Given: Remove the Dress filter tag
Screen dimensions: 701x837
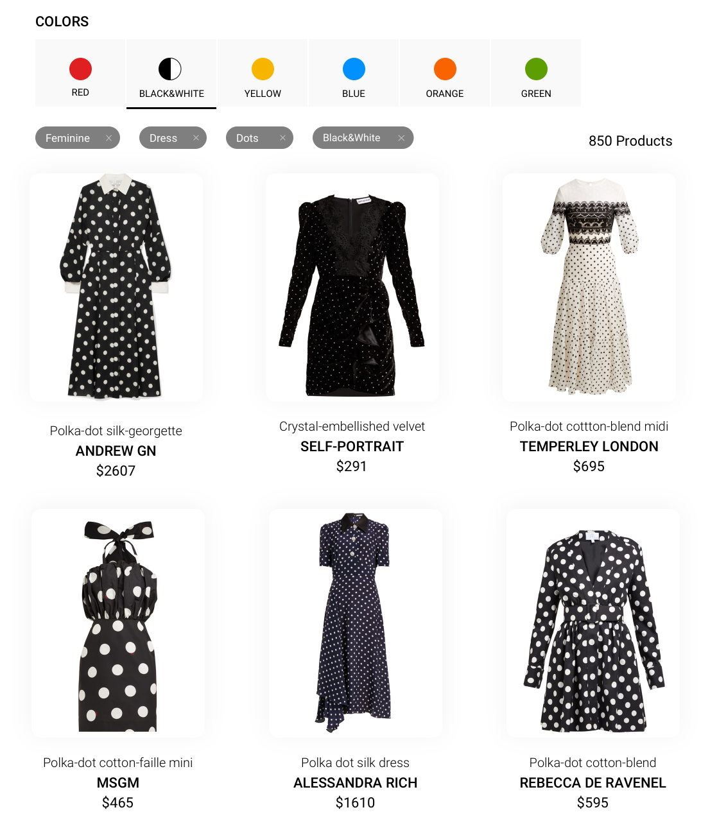Looking at the screenshot, I should point(196,138).
